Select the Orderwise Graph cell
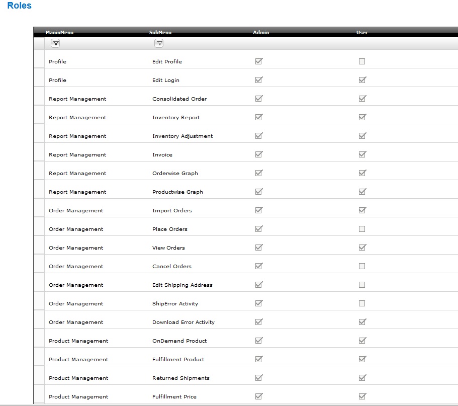Screen dimensions: 458x406 (175, 174)
